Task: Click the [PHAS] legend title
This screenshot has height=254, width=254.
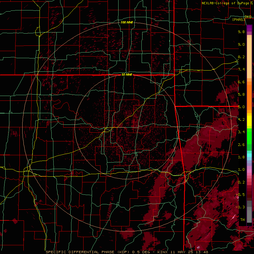Action: pyautogui.click(x=238, y=20)
